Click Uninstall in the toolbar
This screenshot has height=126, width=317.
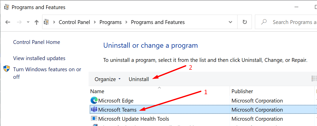click(139, 79)
